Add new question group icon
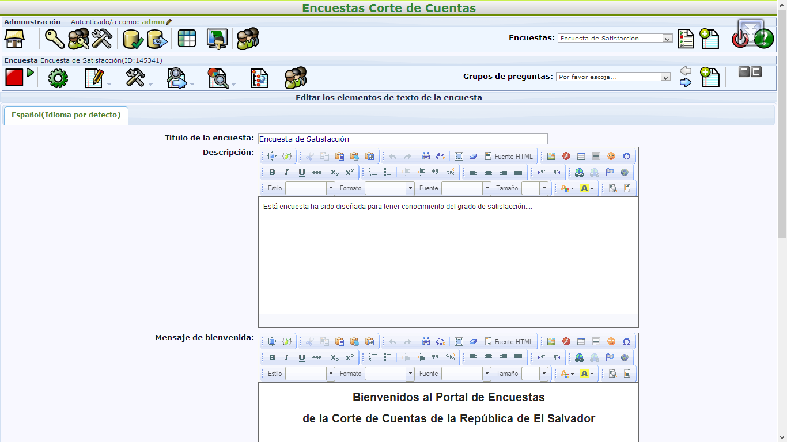 [x=710, y=77]
